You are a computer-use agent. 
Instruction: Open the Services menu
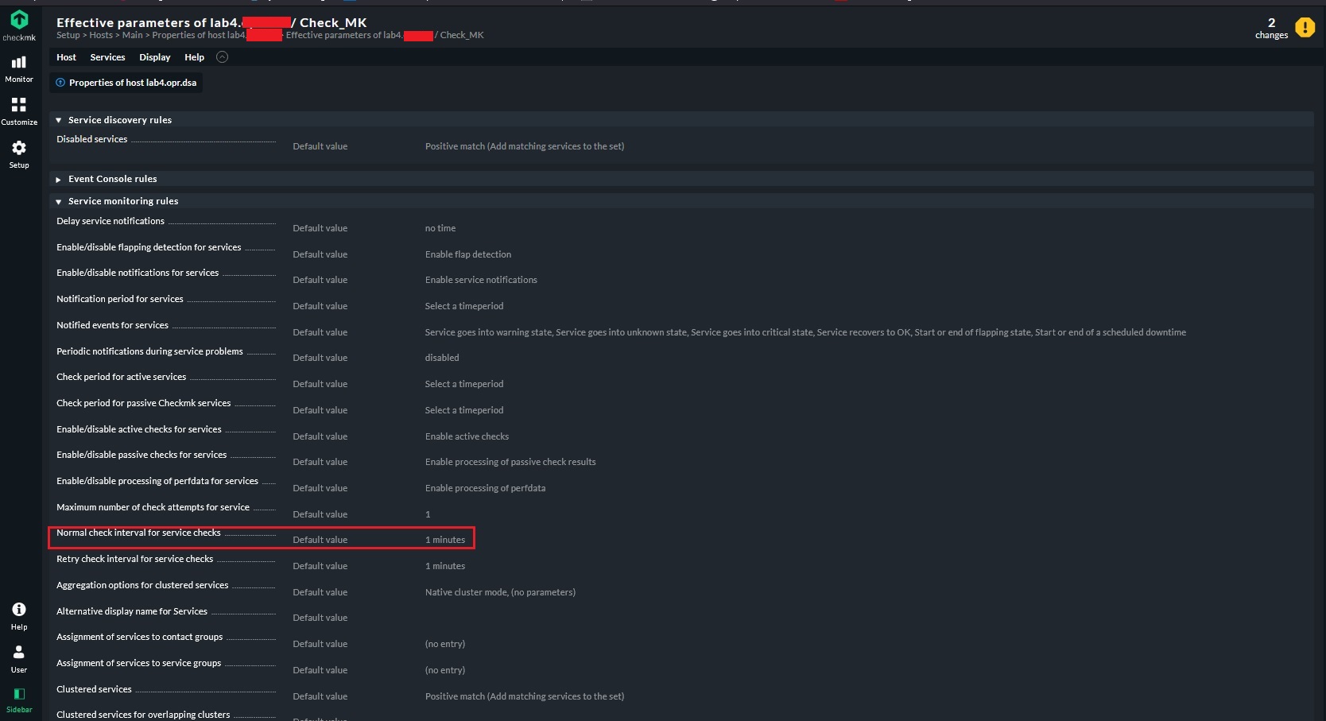click(x=107, y=57)
